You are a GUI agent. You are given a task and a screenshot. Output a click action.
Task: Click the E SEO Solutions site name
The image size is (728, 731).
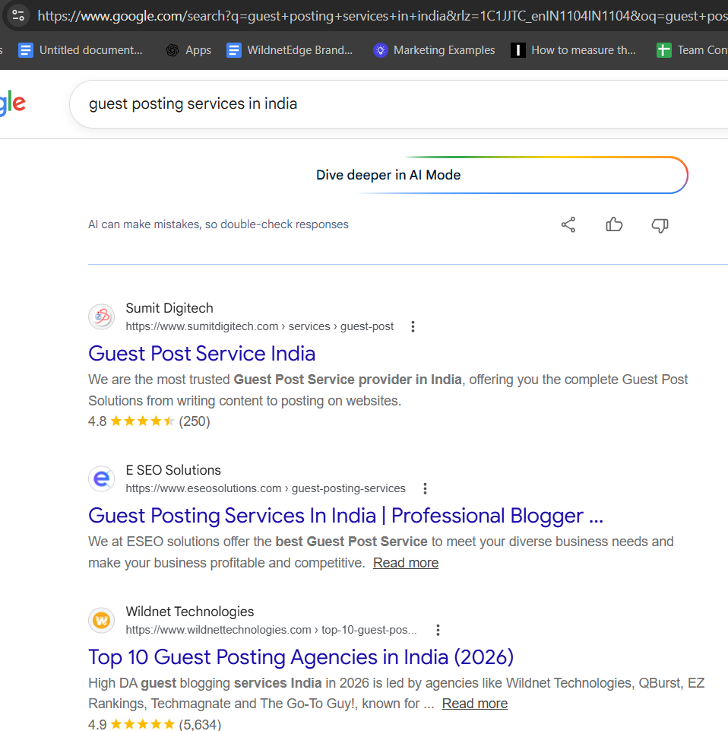click(x=173, y=470)
